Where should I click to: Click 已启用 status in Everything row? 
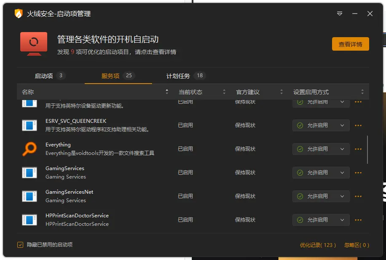pos(185,149)
